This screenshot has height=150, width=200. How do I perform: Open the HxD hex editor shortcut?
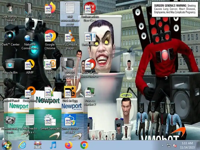50,66
